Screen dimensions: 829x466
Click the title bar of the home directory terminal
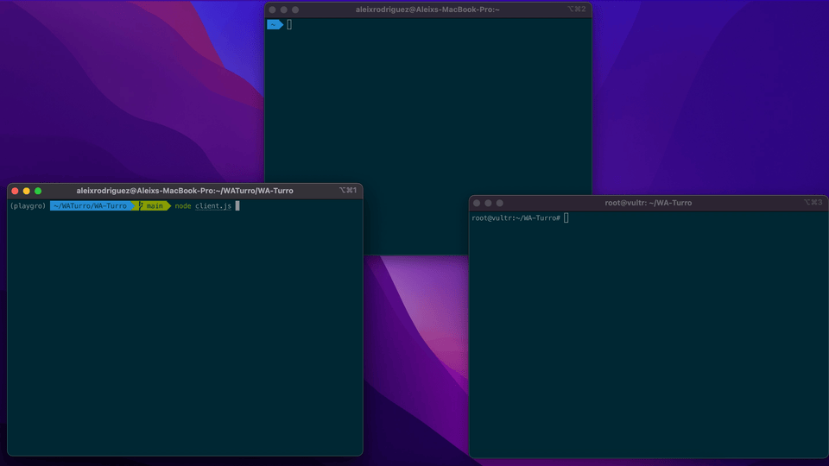pyautogui.click(x=427, y=9)
